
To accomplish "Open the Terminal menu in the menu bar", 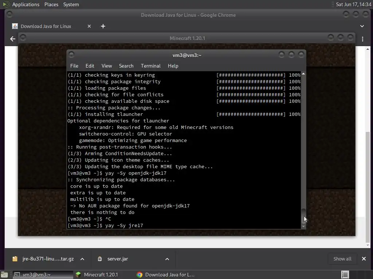I will tap(150, 66).
